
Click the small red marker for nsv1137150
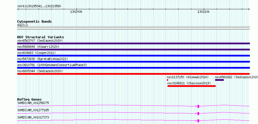click(168, 80)
